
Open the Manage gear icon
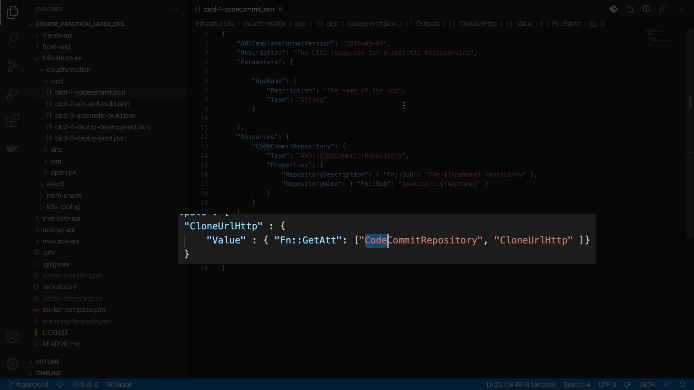pyautogui.click(x=12, y=363)
